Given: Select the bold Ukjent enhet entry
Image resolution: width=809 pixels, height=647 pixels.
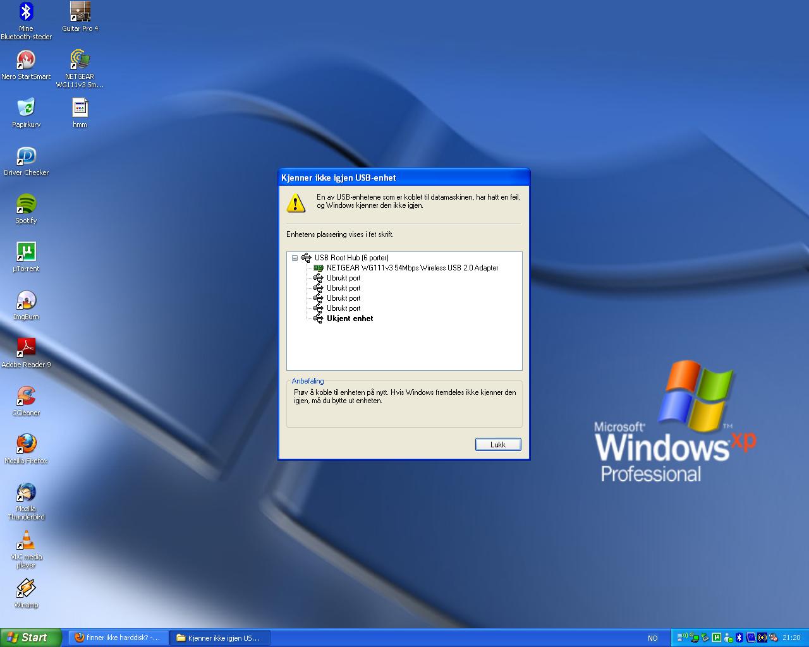Looking at the screenshot, I should coord(350,318).
